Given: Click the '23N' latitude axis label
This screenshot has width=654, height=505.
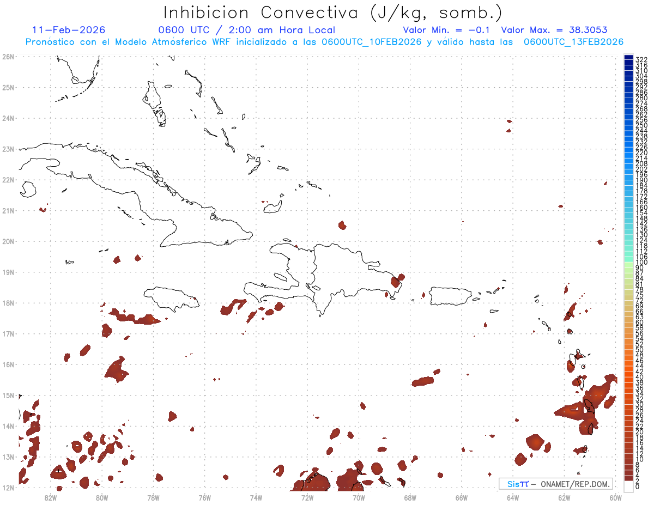Looking at the screenshot, I should [x=8, y=149].
